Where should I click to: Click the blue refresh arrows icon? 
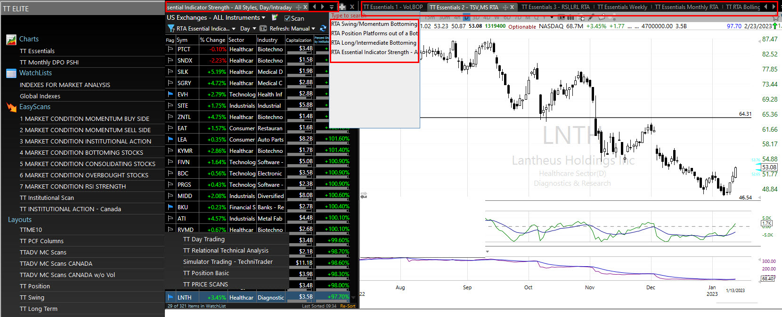(x=323, y=29)
